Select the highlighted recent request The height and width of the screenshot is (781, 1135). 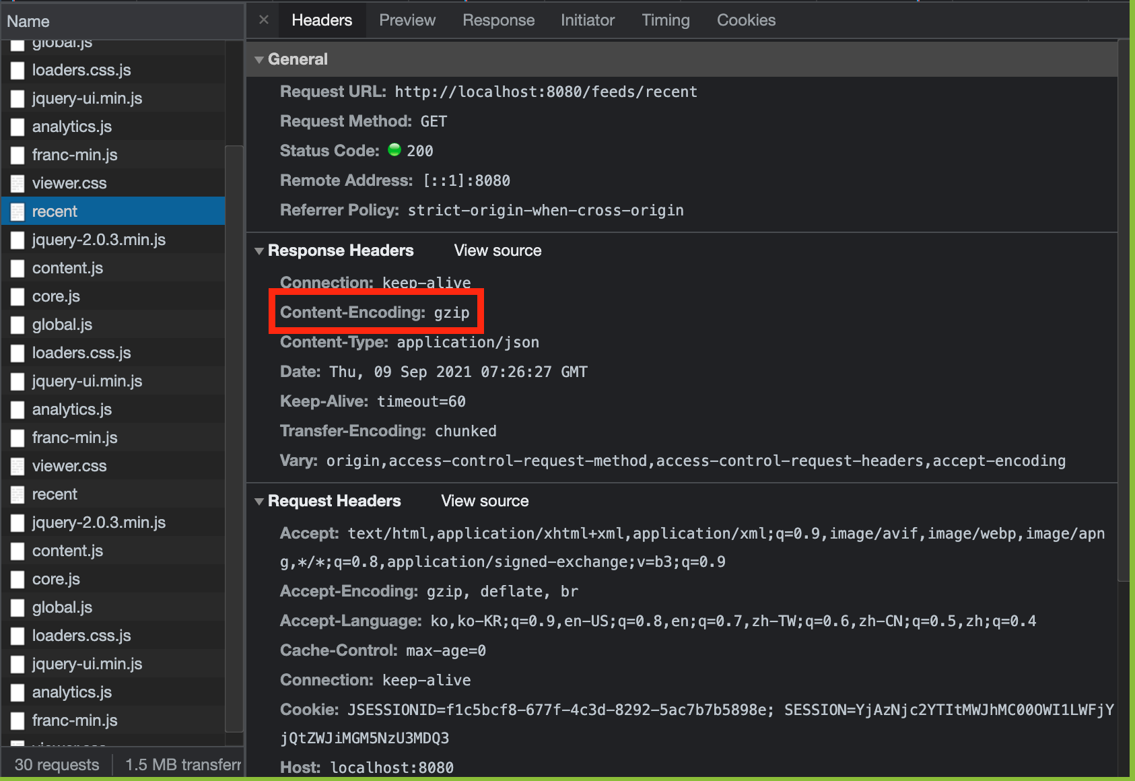coord(55,211)
